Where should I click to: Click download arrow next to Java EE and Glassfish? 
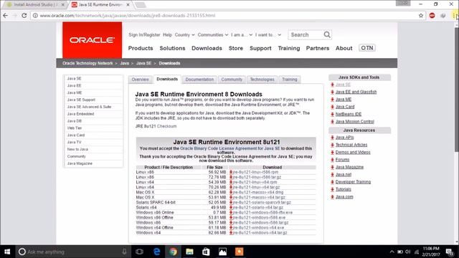[332, 92]
